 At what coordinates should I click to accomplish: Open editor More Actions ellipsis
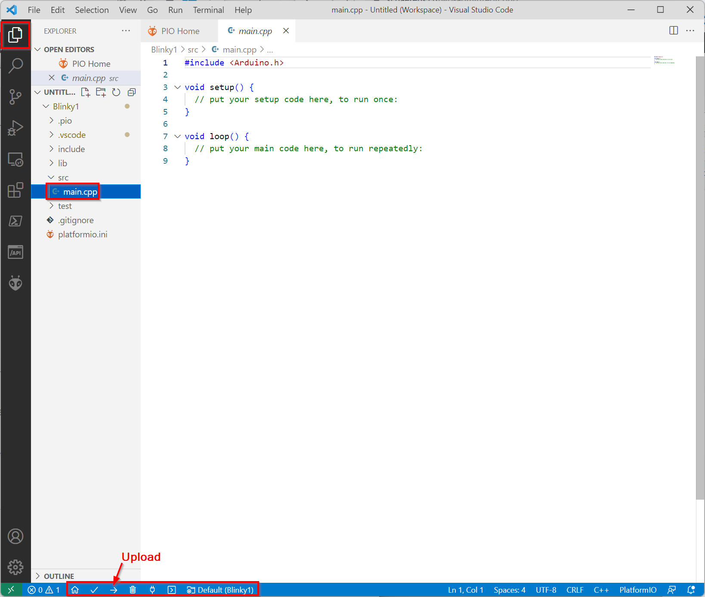point(690,30)
